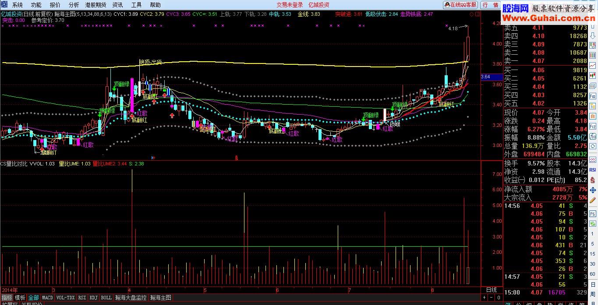The image size is (598, 305).
Task: Click the 15:00 tick row with 16705
Action: click(545, 292)
